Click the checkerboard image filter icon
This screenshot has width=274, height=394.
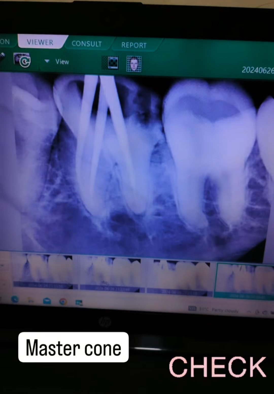pos(110,62)
